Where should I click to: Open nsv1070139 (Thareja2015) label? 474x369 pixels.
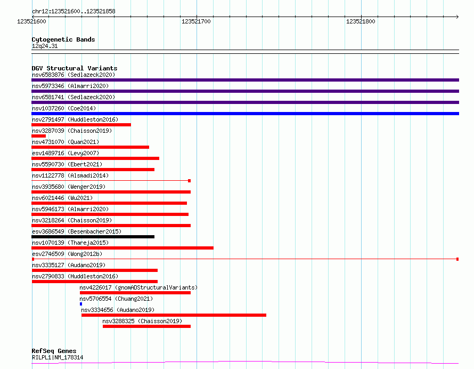[70, 243]
